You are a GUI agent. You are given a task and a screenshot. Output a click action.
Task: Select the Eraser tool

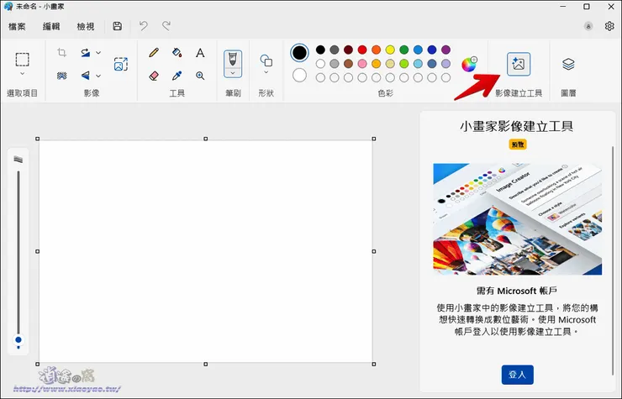(x=154, y=76)
